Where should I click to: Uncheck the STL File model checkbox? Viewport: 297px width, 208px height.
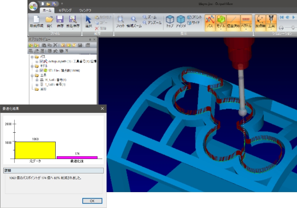(42, 70)
